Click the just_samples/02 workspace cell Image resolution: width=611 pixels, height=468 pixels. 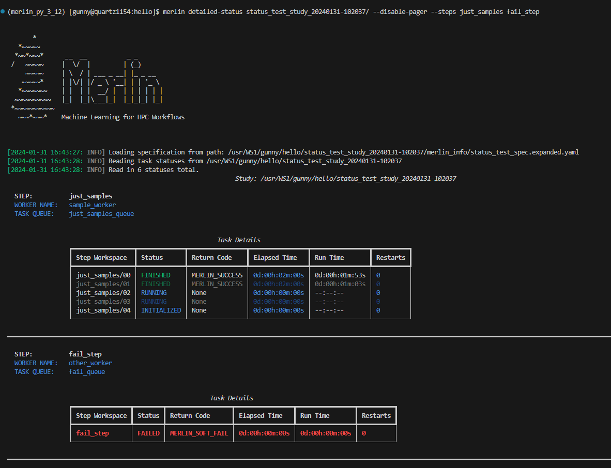tap(103, 293)
